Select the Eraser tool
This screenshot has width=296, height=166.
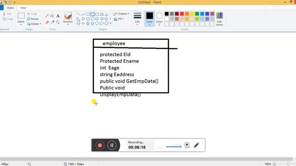[x=47, y=22]
